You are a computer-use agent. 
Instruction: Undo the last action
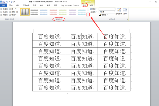coord(7,2)
